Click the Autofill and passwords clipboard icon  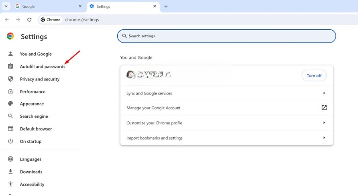(x=10, y=66)
